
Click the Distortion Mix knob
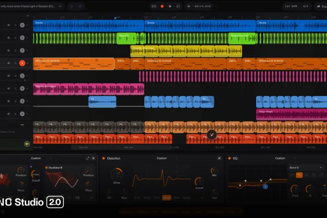214,171
